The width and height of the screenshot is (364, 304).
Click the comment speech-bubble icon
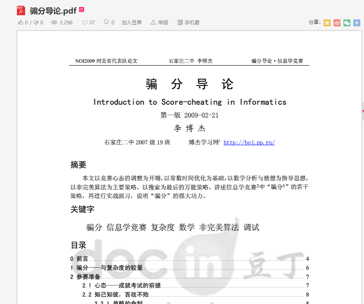(106, 22)
